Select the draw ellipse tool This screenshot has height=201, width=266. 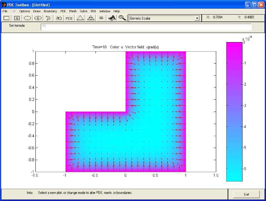[27, 18]
